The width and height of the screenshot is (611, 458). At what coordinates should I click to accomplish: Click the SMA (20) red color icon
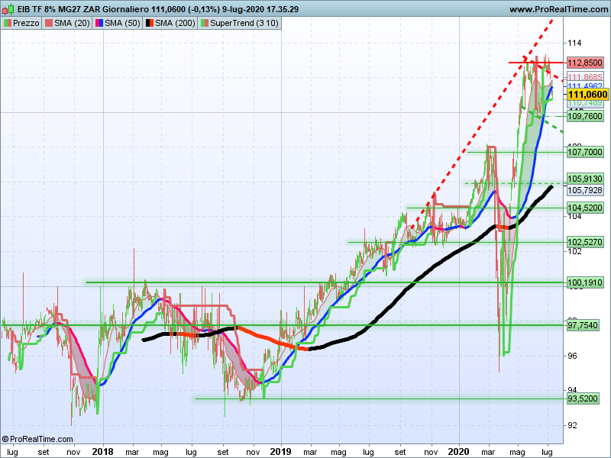pos(47,24)
